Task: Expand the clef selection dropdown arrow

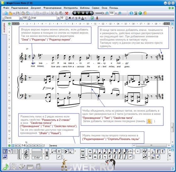Action: 30,154
